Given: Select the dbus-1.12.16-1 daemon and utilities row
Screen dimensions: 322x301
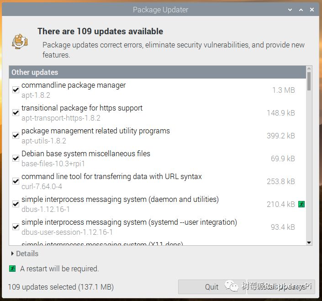Looking at the screenshot, I should (x=137, y=204).
